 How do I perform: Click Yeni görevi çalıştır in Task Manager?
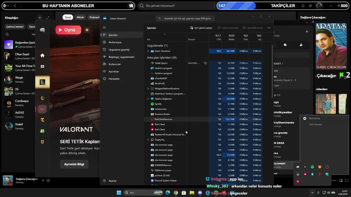[201, 28]
